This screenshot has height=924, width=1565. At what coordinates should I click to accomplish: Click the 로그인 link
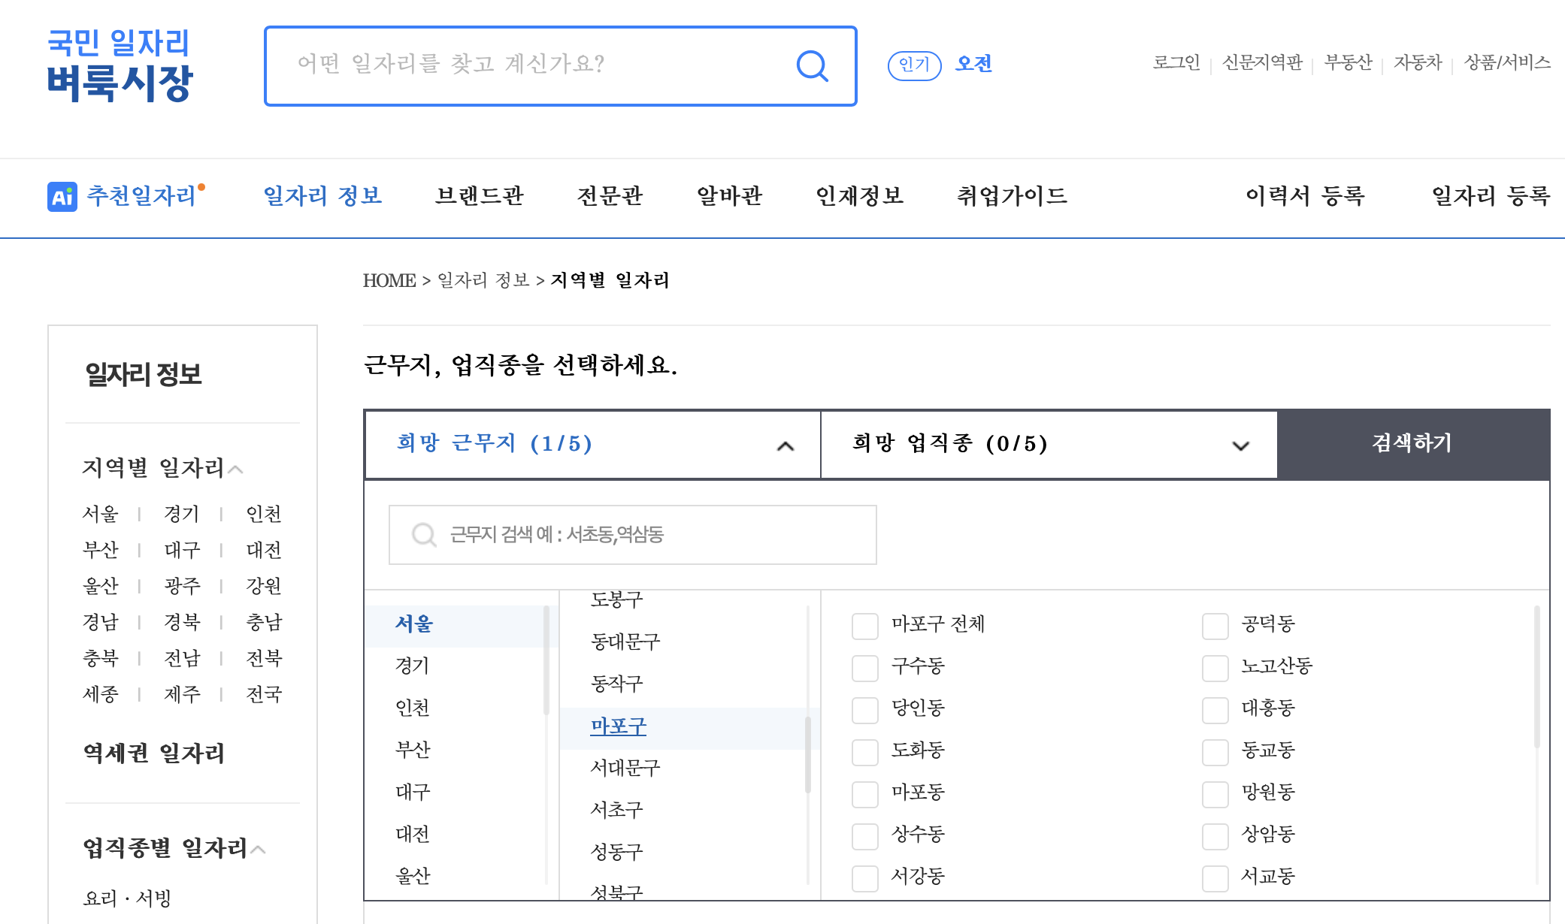click(x=1176, y=63)
